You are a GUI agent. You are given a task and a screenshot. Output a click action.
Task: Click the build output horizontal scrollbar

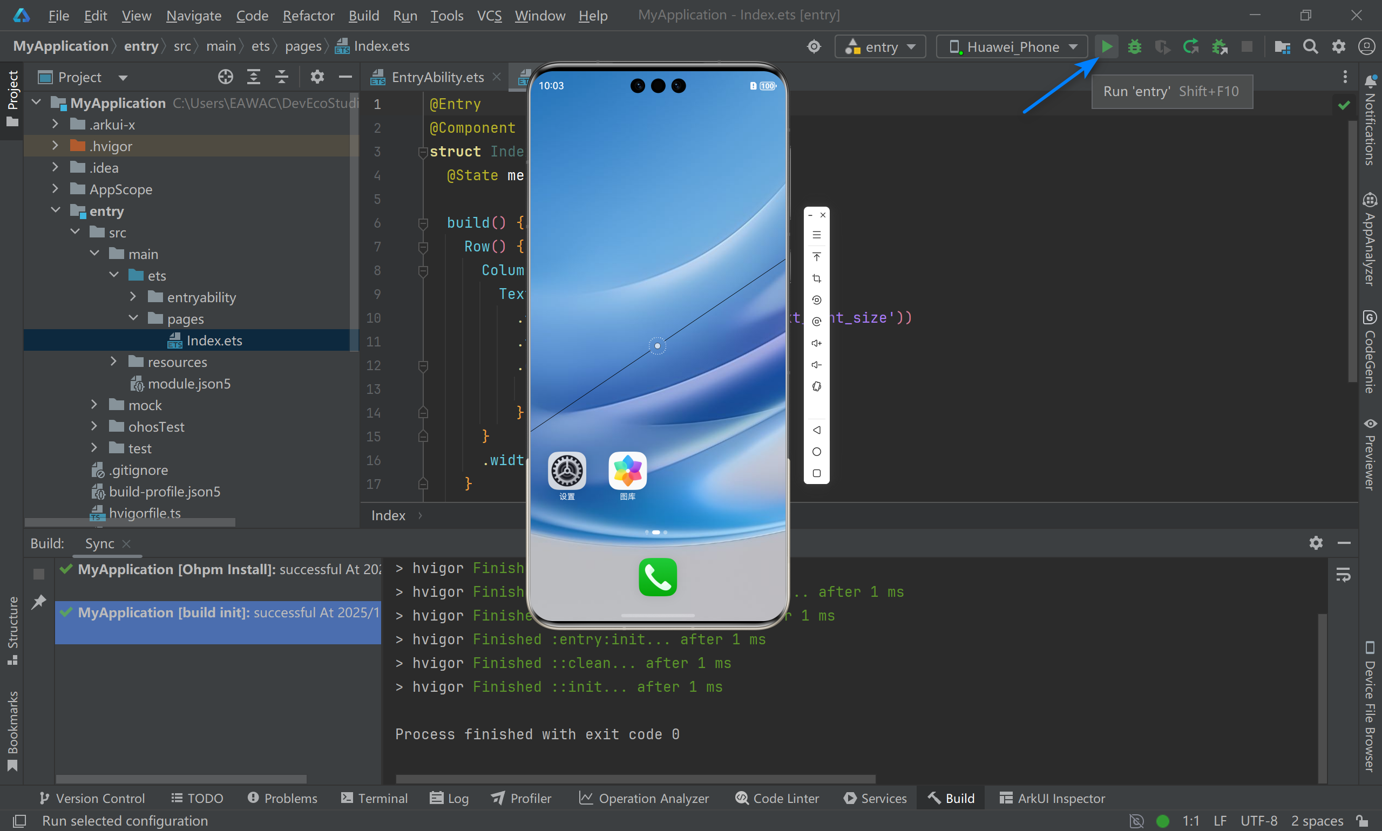[x=635, y=779]
